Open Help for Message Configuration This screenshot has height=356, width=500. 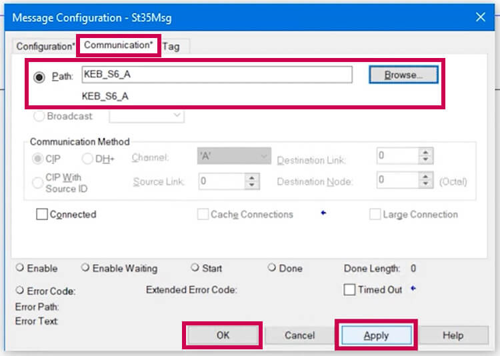[453, 335]
